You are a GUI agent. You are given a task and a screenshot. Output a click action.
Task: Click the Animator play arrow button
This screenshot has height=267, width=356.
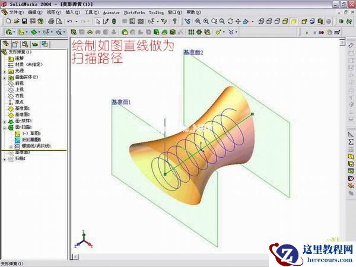click(307, 33)
